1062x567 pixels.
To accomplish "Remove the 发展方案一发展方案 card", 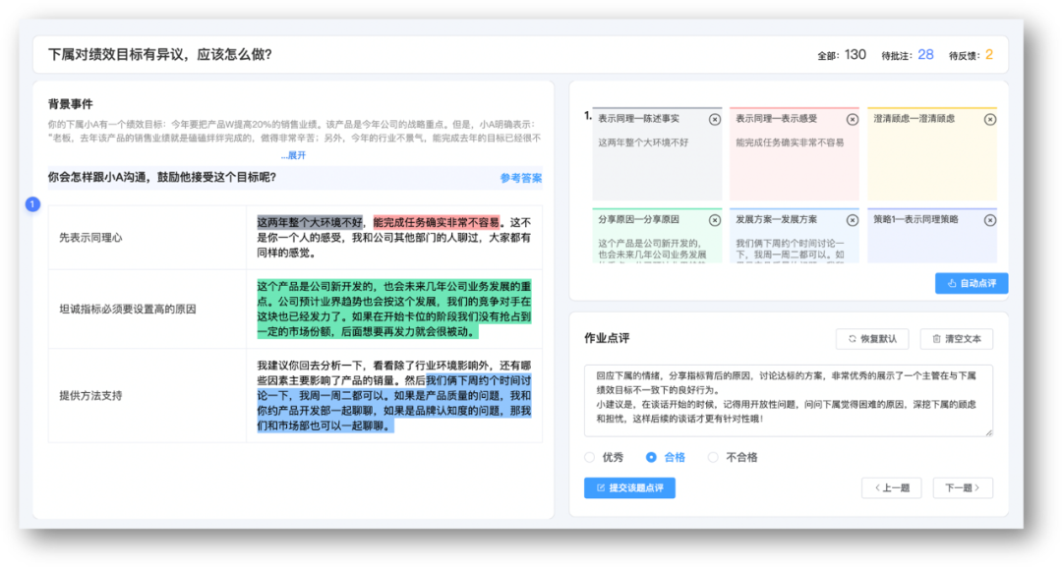I will coord(852,220).
